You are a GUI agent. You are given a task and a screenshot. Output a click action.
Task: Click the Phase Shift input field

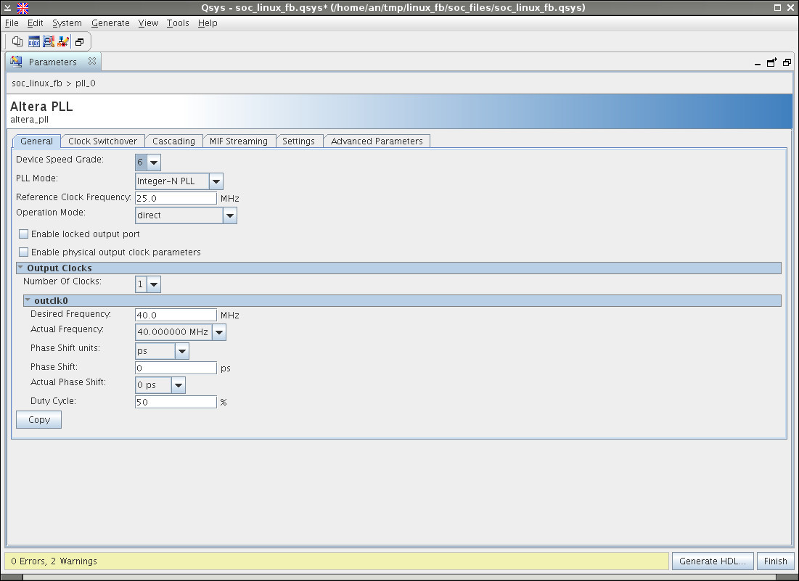[x=176, y=368]
